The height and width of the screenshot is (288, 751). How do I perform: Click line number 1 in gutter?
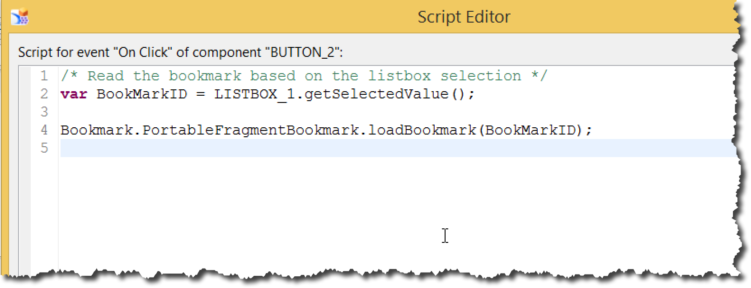44,76
